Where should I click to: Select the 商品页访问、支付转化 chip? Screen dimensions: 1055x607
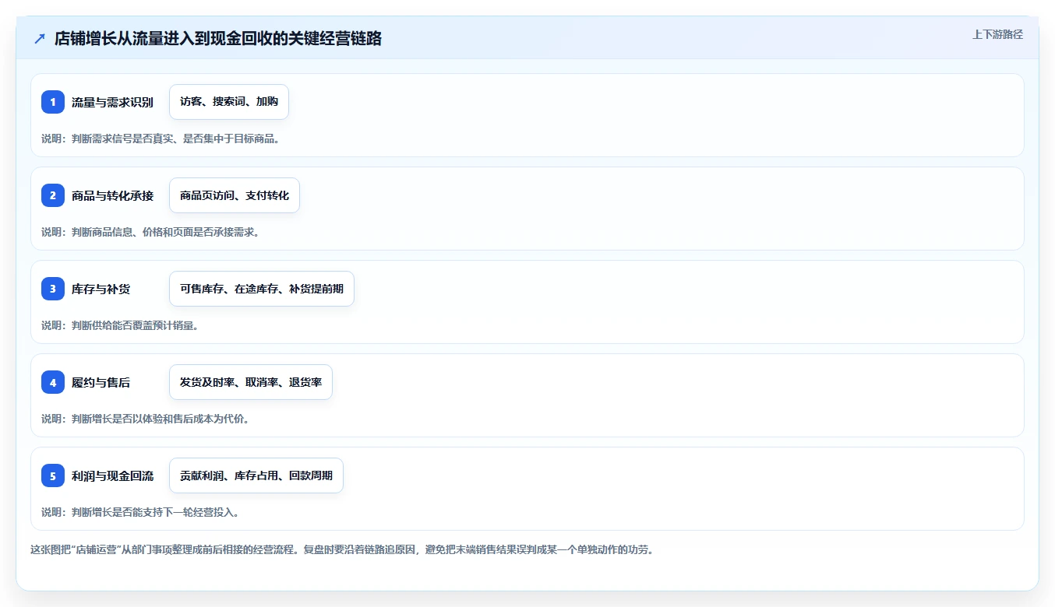pos(235,195)
